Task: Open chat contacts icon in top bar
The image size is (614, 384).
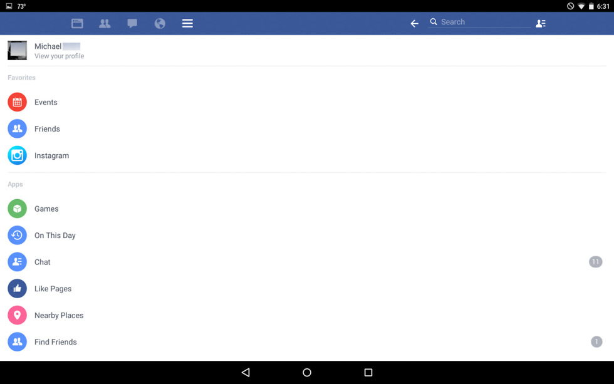Action: click(541, 23)
